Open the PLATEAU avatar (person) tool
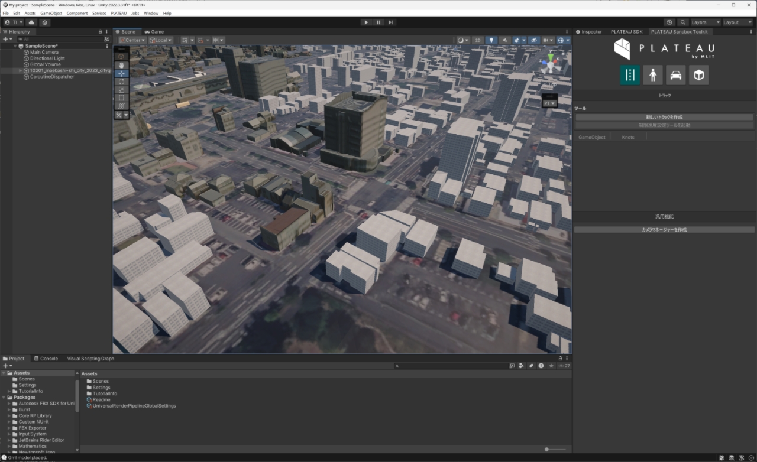This screenshot has height=462, width=757. [x=653, y=75]
